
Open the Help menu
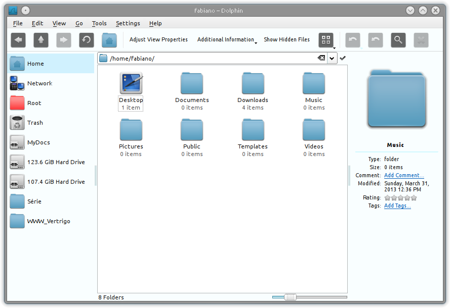click(x=155, y=23)
